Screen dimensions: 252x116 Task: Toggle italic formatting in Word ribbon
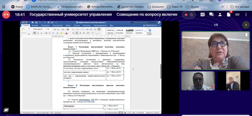38,33
